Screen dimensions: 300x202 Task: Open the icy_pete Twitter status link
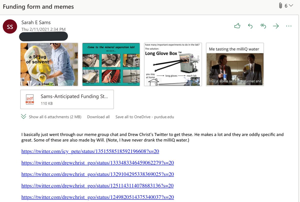(90, 151)
